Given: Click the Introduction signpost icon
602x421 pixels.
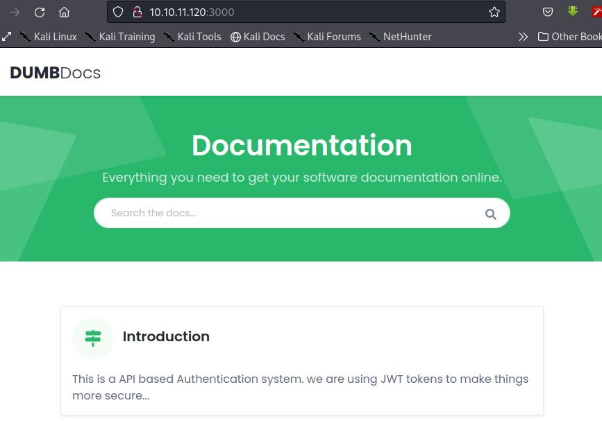Looking at the screenshot, I should pyautogui.click(x=92, y=338).
